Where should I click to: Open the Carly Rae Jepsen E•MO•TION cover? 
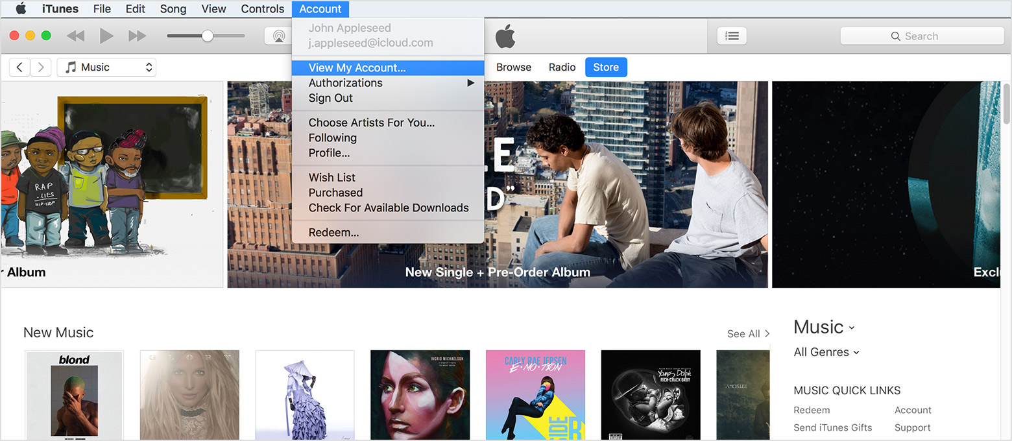[535, 396]
